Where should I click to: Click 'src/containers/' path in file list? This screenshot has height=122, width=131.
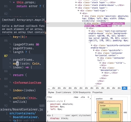(23, 113)
